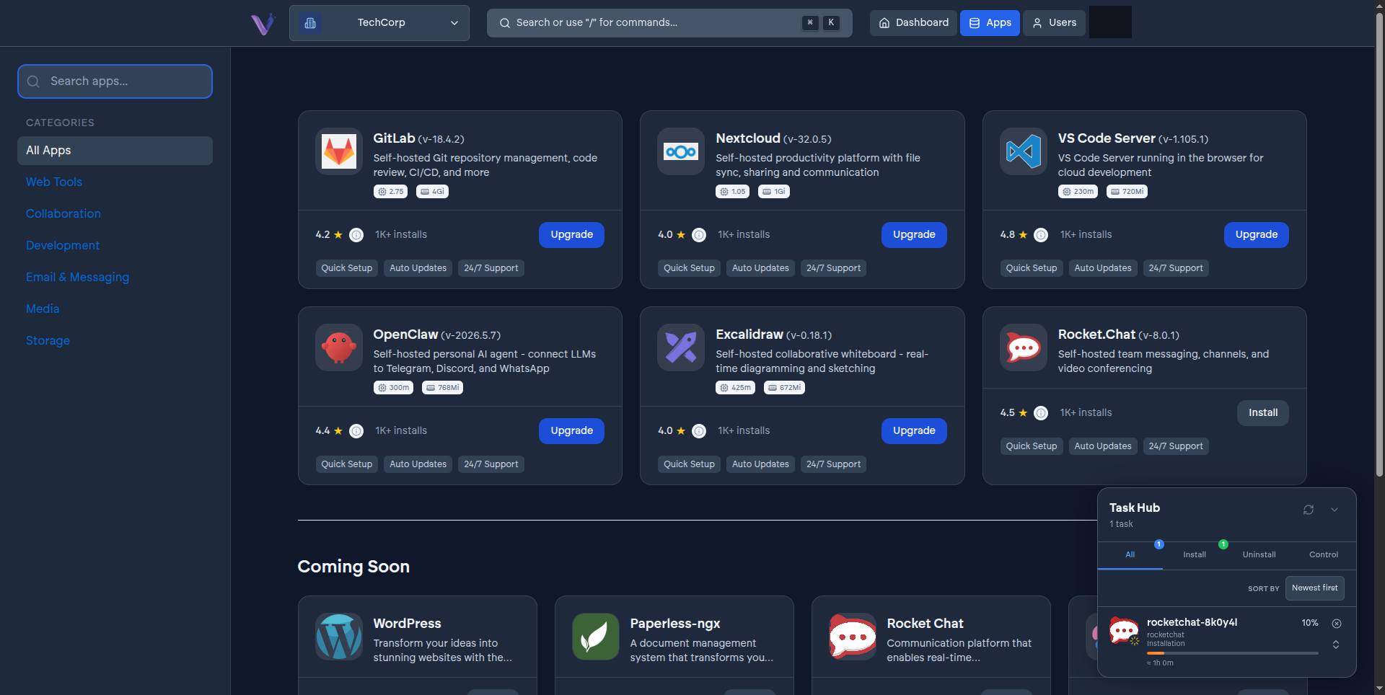Screen dimensions: 1385x695
Task: Click the OpenClaw red mascot icon
Action: (x=339, y=347)
